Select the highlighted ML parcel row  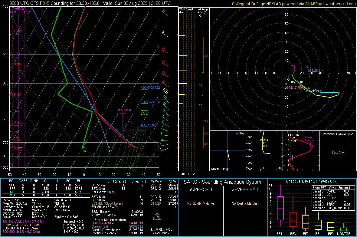click(46, 192)
